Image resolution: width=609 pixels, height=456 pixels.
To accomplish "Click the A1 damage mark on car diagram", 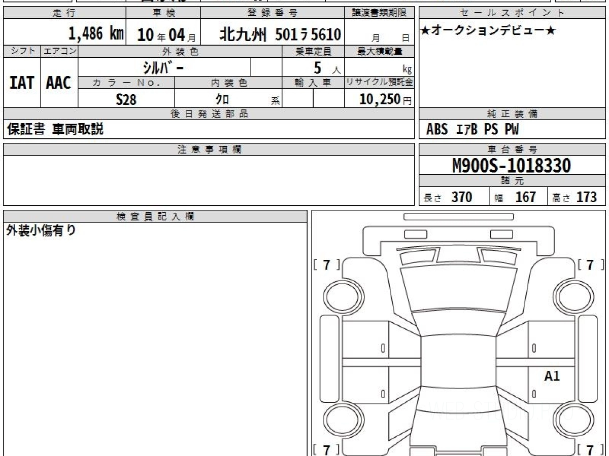I will tap(552, 376).
